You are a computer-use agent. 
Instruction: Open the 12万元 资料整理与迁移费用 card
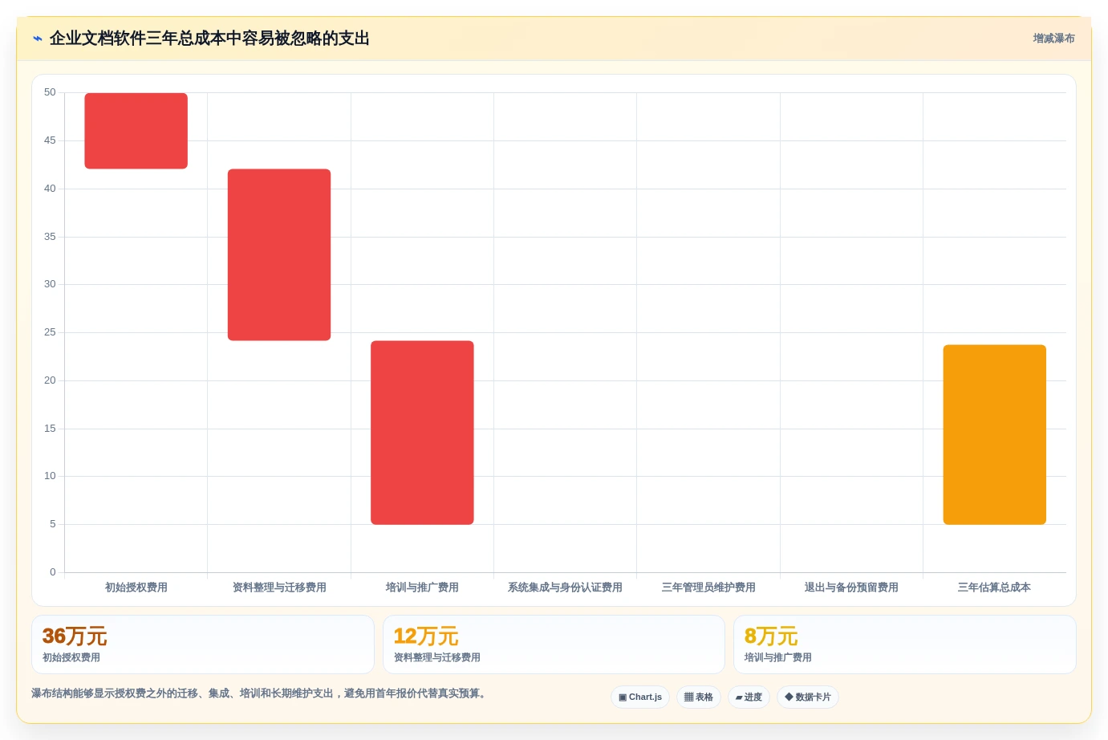pyautogui.click(x=554, y=644)
